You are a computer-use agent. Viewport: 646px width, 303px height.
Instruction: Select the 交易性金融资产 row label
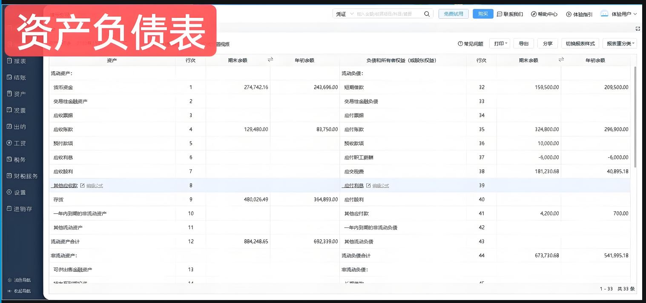point(70,102)
